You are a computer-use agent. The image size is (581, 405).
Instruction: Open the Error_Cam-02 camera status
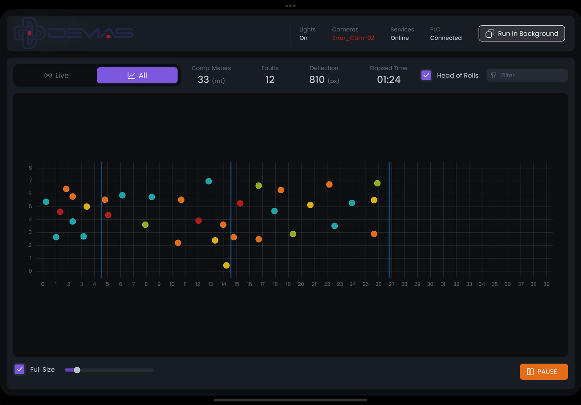[x=353, y=38]
